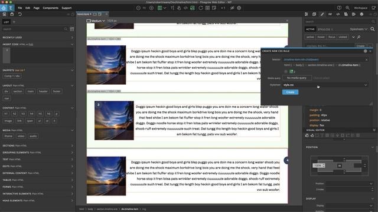Viewport: 378px width, 212px height.
Task: Open the File menu
Action: pyautogui.click(x=19, y=8)
